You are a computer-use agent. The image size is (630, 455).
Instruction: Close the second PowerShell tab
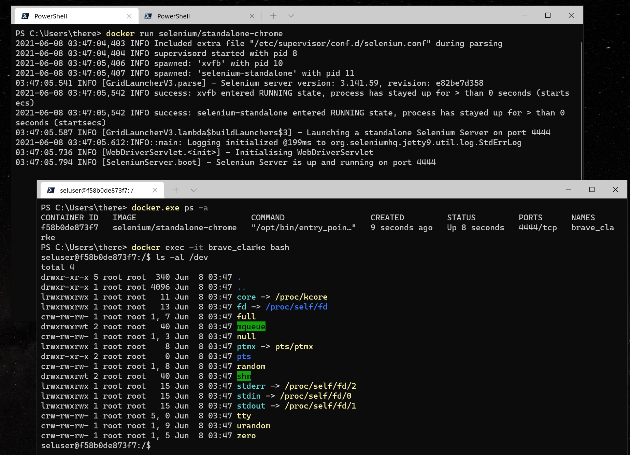pos(252,16)
